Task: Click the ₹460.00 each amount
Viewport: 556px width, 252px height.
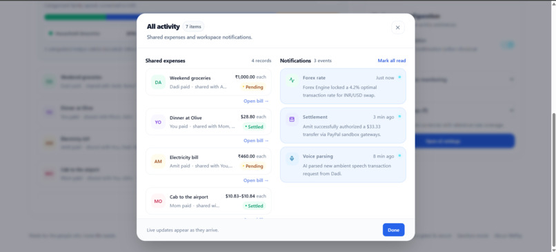Action: pos(252,156)
